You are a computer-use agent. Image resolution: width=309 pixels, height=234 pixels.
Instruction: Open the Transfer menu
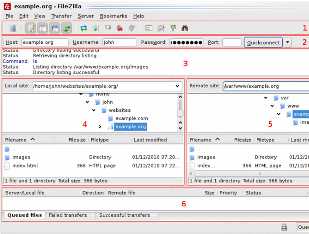click(61, 16)
